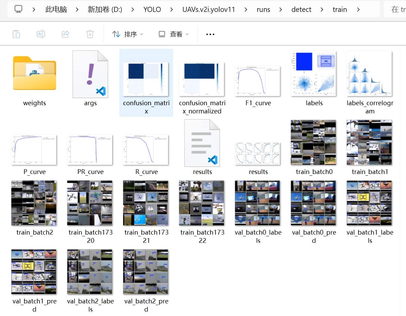Navigate to the detect breadcrumb folder
The width and height of the screenshot is (406, 316).
coord(301,10)
